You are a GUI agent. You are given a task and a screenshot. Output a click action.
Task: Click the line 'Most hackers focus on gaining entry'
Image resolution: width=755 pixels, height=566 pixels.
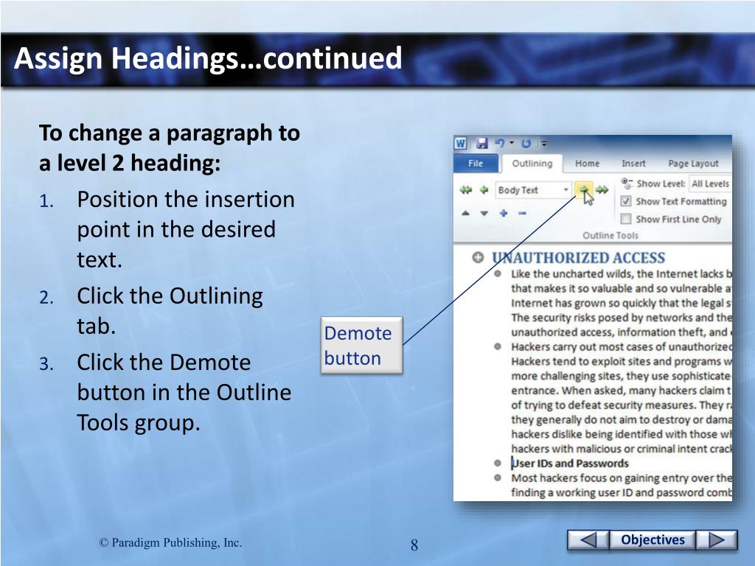pyautogui.click(x=621, y=478)
